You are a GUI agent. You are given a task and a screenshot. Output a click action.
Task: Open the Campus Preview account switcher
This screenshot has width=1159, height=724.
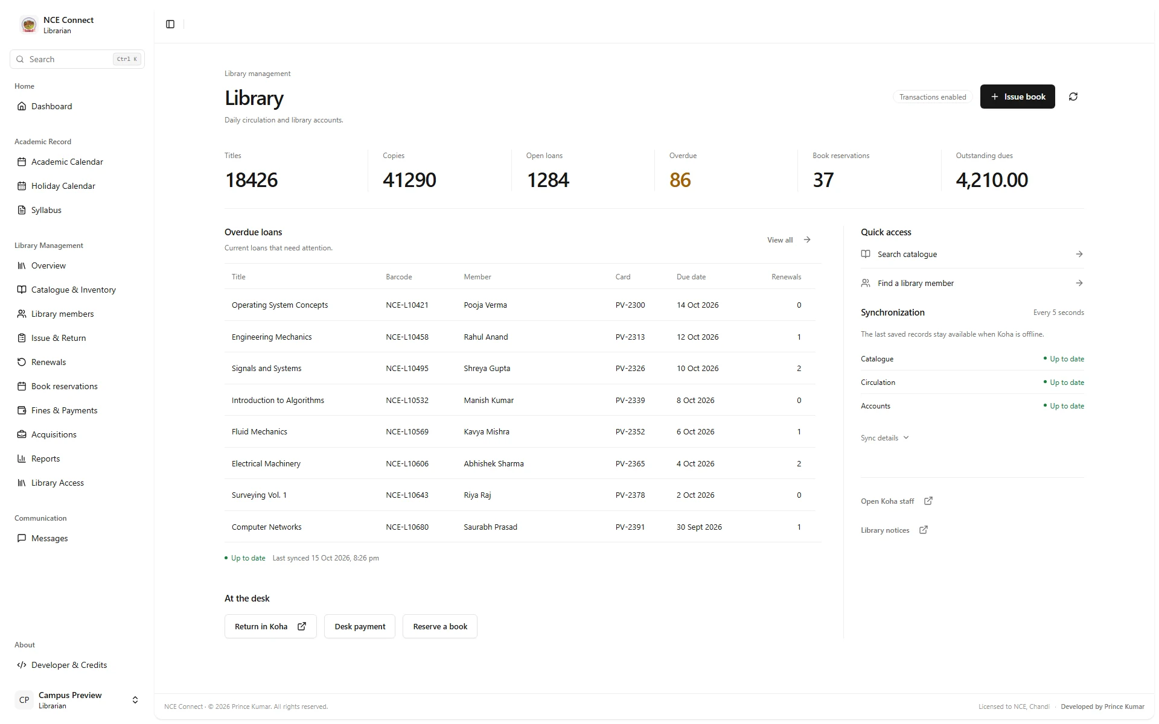[77, 700]
